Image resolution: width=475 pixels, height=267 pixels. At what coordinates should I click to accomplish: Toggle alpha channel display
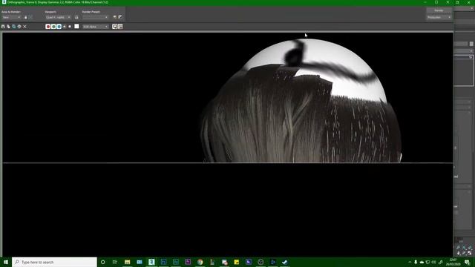point(65,27)
